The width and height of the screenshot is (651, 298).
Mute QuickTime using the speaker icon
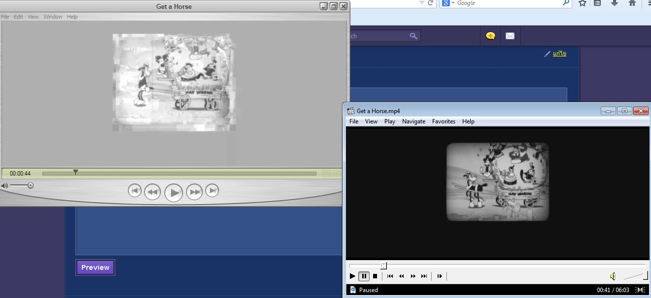click(4, 186)
